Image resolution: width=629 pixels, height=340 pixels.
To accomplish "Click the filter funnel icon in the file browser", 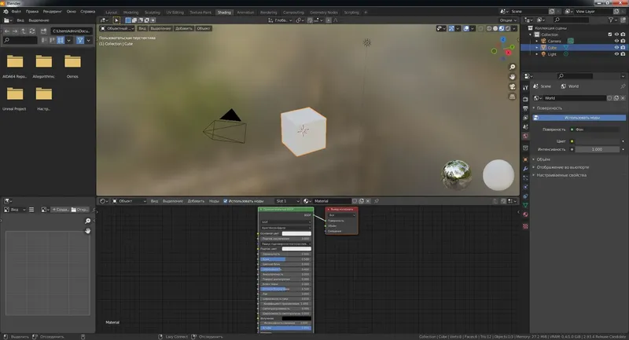I will click(x=80, y=40).
